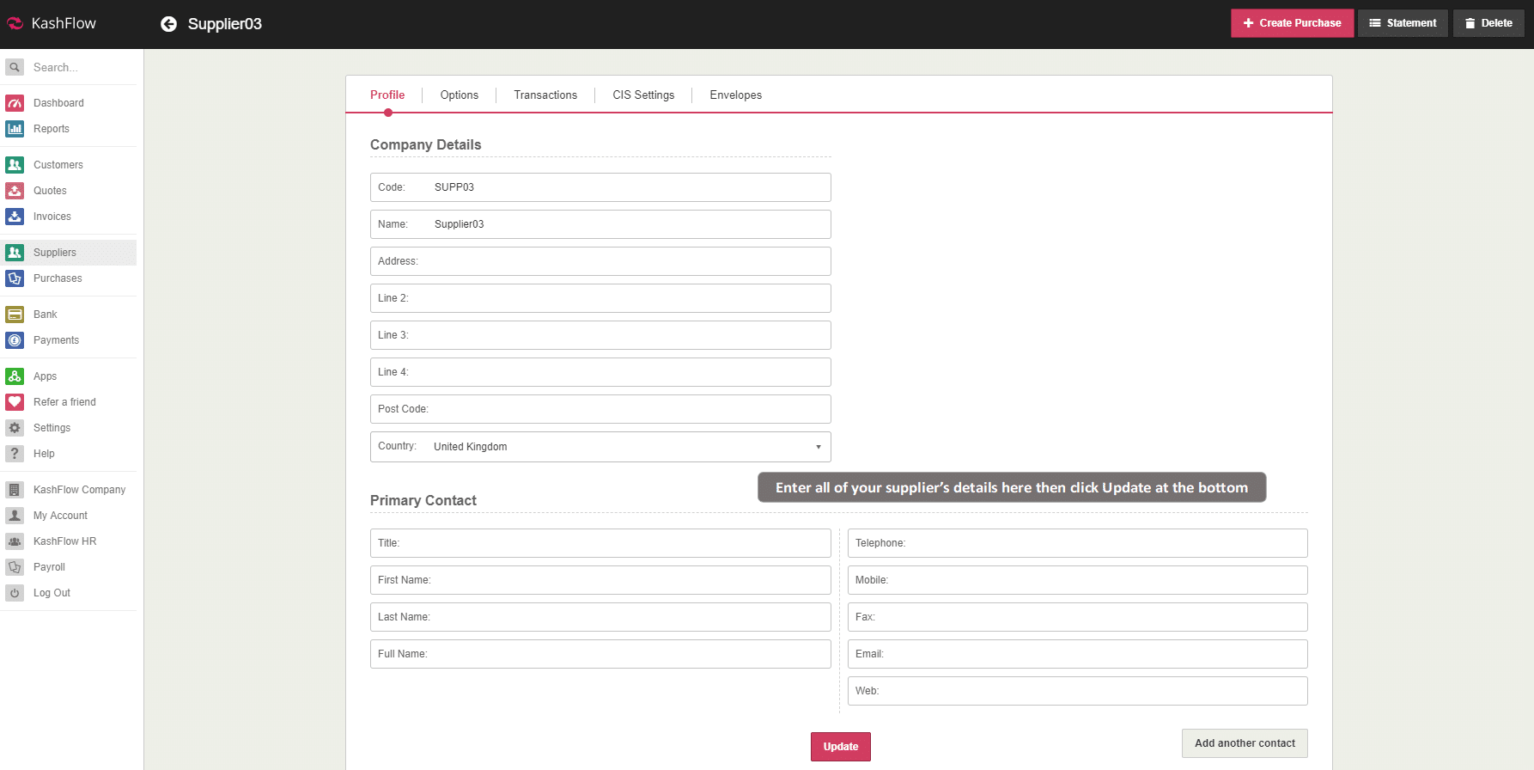Image resolution: width=1534 pixels, height=770 pixels.
Task: Switch to the Options tab
Action: click(459, 95)
